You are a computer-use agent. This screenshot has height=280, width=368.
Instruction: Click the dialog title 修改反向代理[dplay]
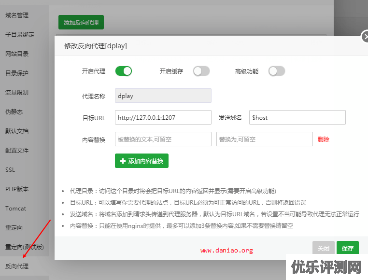[96, 46]
